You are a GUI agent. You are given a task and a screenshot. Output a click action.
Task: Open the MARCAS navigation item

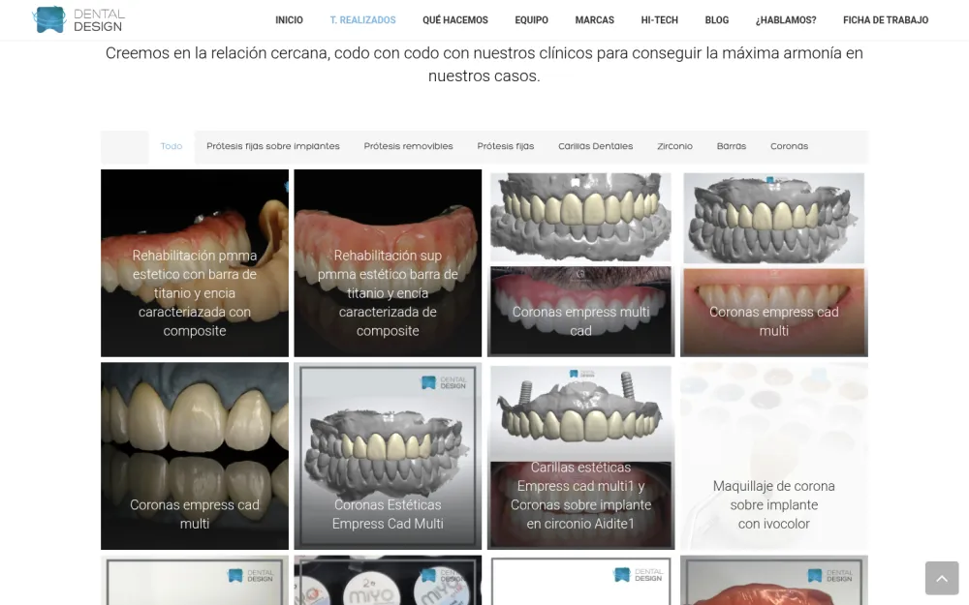pyautogui.click(x=595, y=20)
